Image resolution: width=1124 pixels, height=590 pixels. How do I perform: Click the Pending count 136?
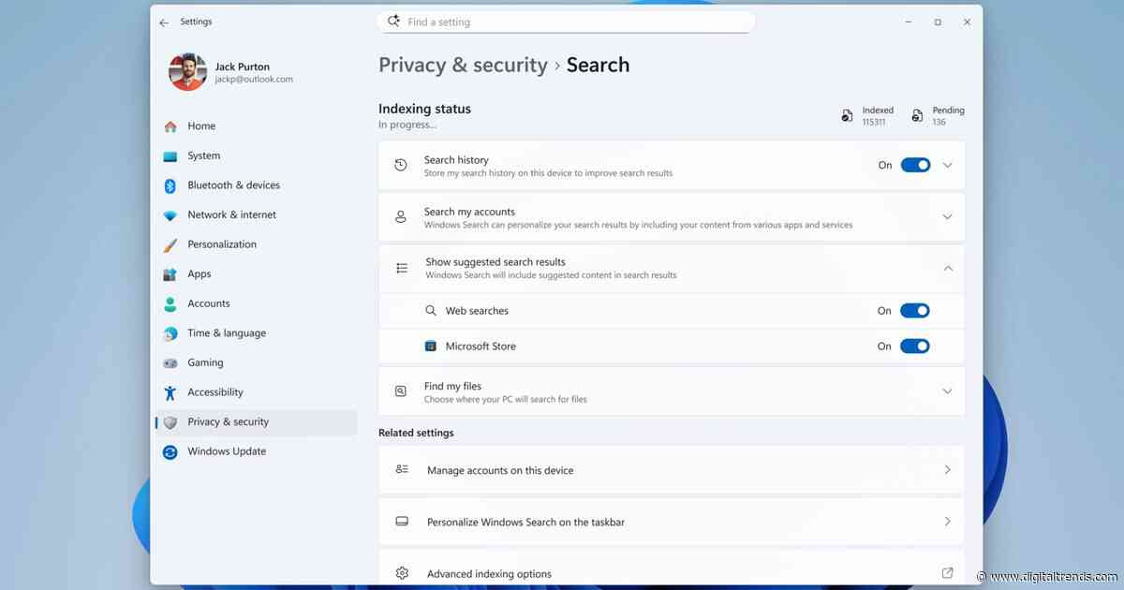point(939,122)
